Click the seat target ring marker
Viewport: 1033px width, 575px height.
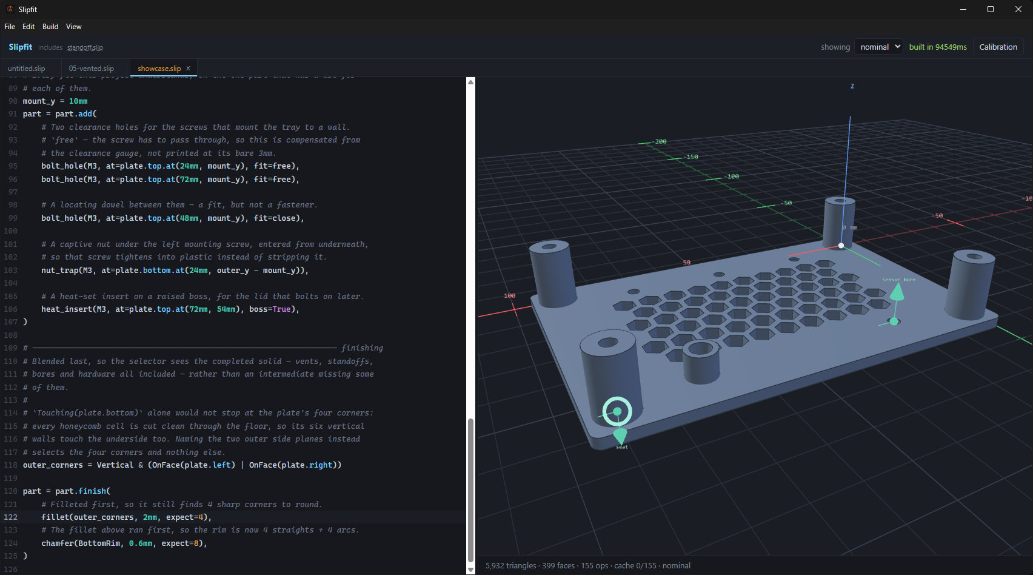(x=617, y=411)
